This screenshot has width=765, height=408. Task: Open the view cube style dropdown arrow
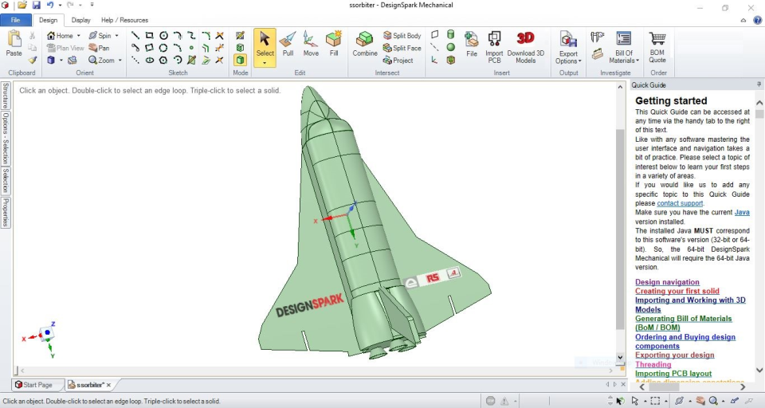(x=61, y=61)
